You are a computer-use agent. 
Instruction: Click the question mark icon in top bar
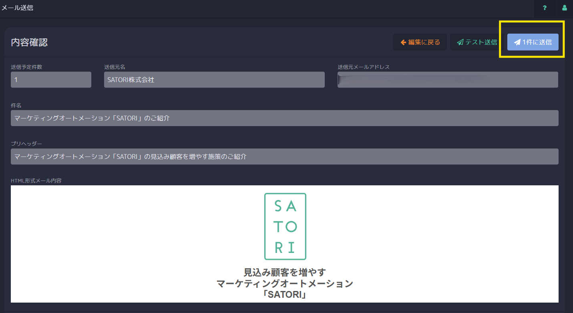545,8
